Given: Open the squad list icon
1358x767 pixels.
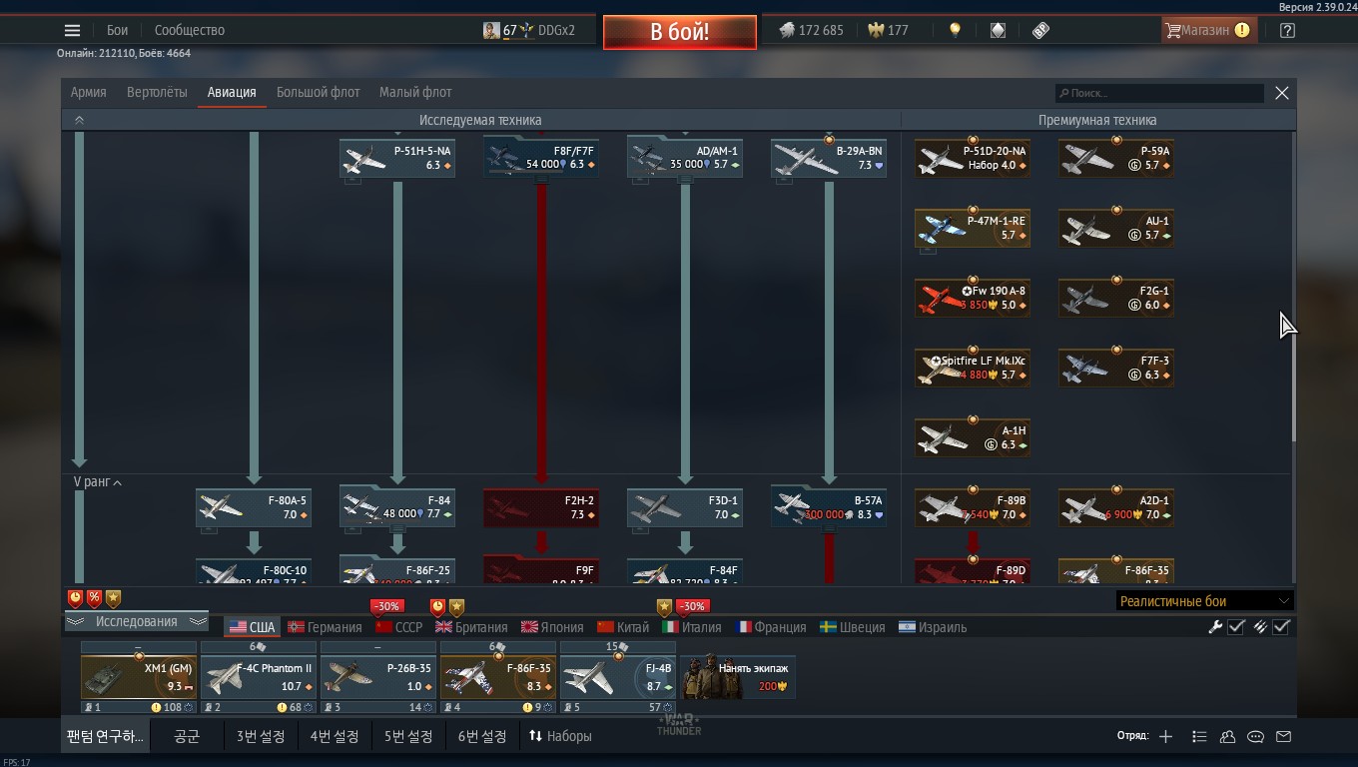Looking at the screenshot, I should [1199, 736].
